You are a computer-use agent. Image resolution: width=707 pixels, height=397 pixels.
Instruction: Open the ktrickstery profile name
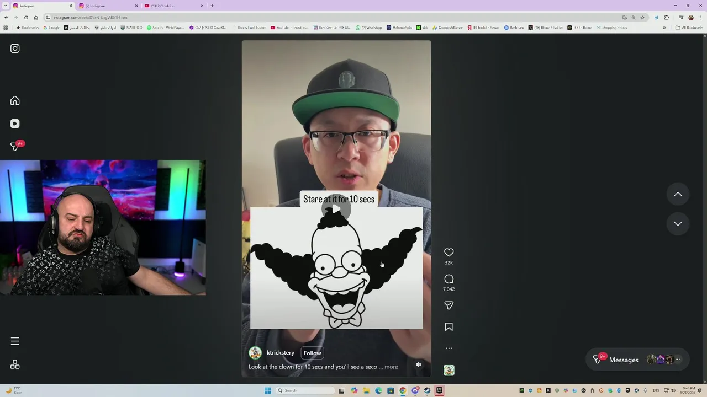click(281, 353)
